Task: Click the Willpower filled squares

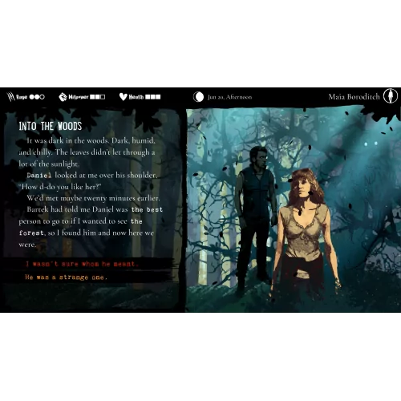Action: click(95, 97)
